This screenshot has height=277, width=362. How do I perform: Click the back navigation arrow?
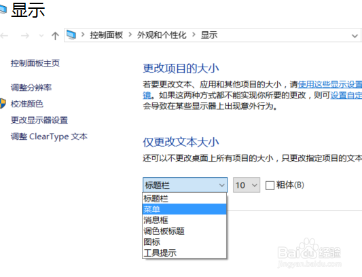click(4, 36)
